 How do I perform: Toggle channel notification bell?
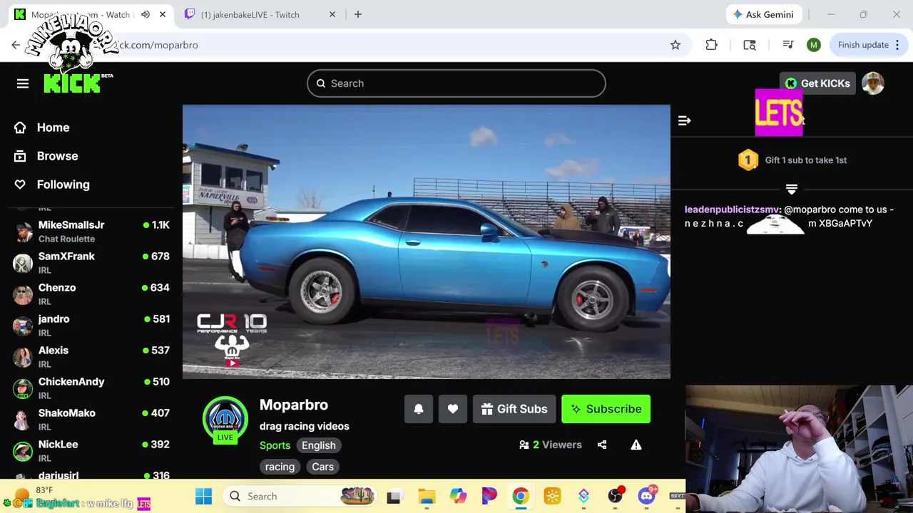[x=419, y=409]
